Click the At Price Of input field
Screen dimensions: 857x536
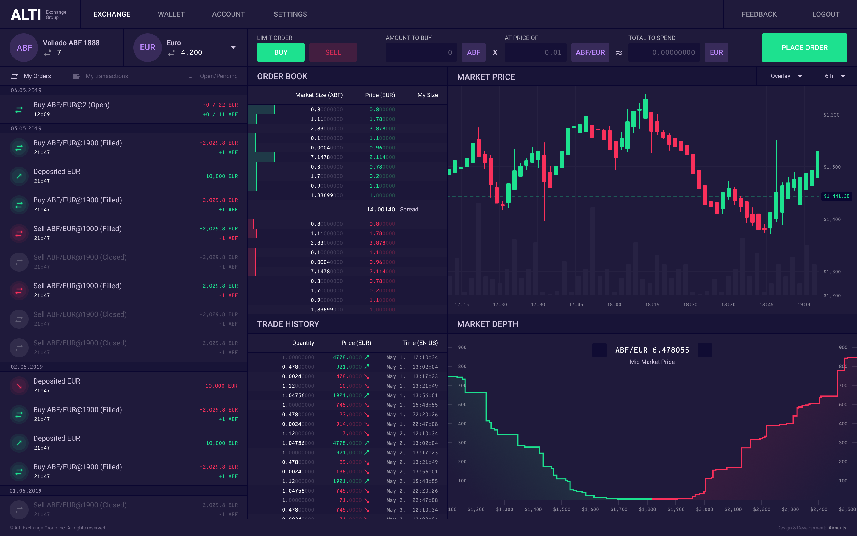coord(535,52)
